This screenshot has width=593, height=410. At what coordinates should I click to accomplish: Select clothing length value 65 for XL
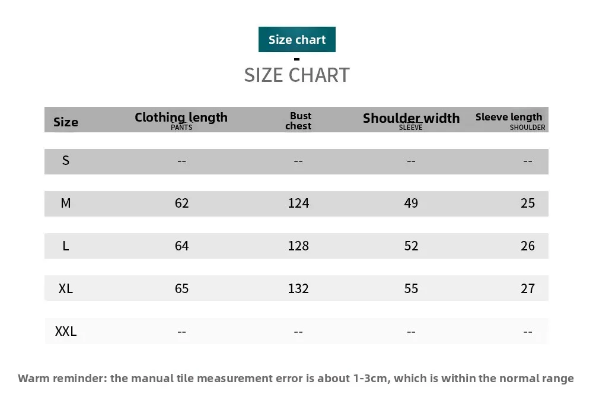181,288
